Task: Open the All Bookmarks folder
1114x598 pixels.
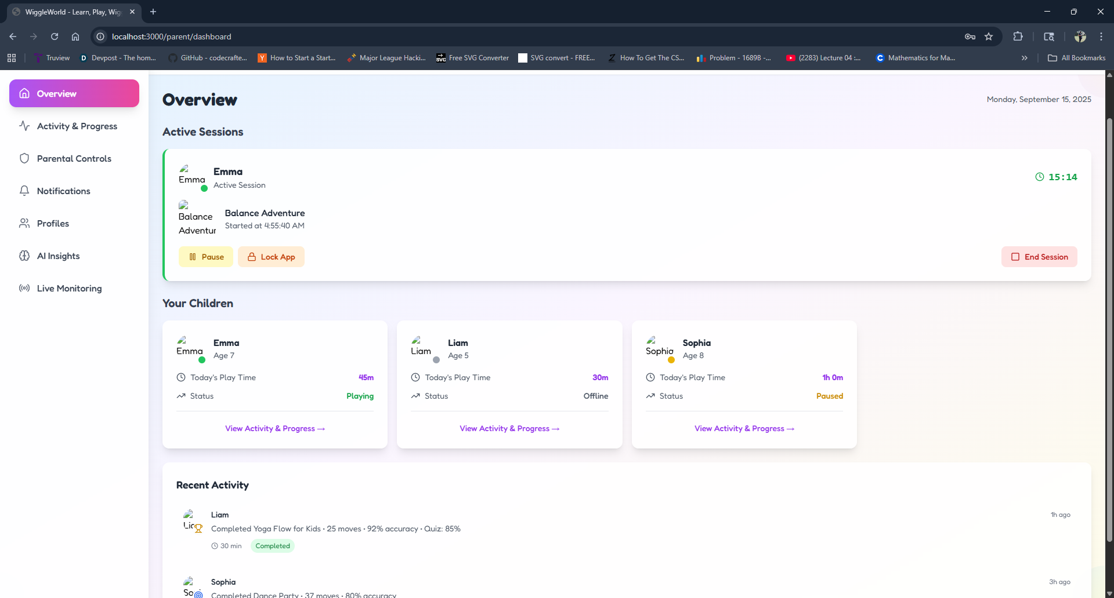Action: tap(1077, 58)
